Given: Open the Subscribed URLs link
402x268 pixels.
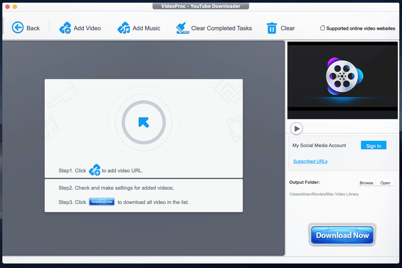Looking at the screenshot, I should coord(310,161).
